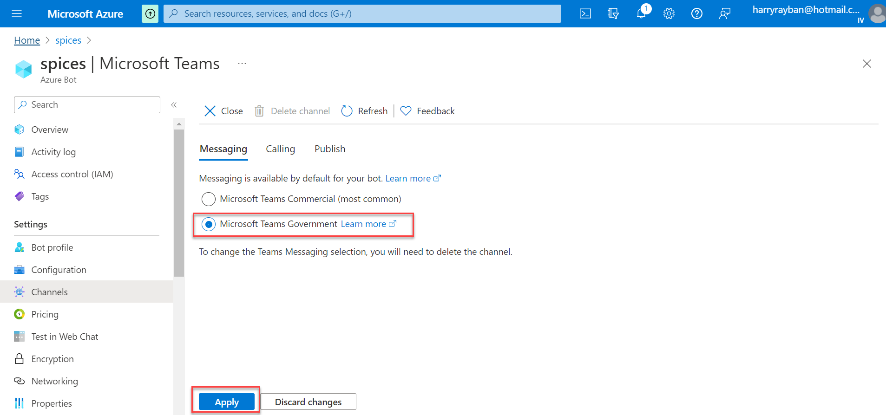Select Channels in the sidebar
886x415 pixels.
click(86, 292)
